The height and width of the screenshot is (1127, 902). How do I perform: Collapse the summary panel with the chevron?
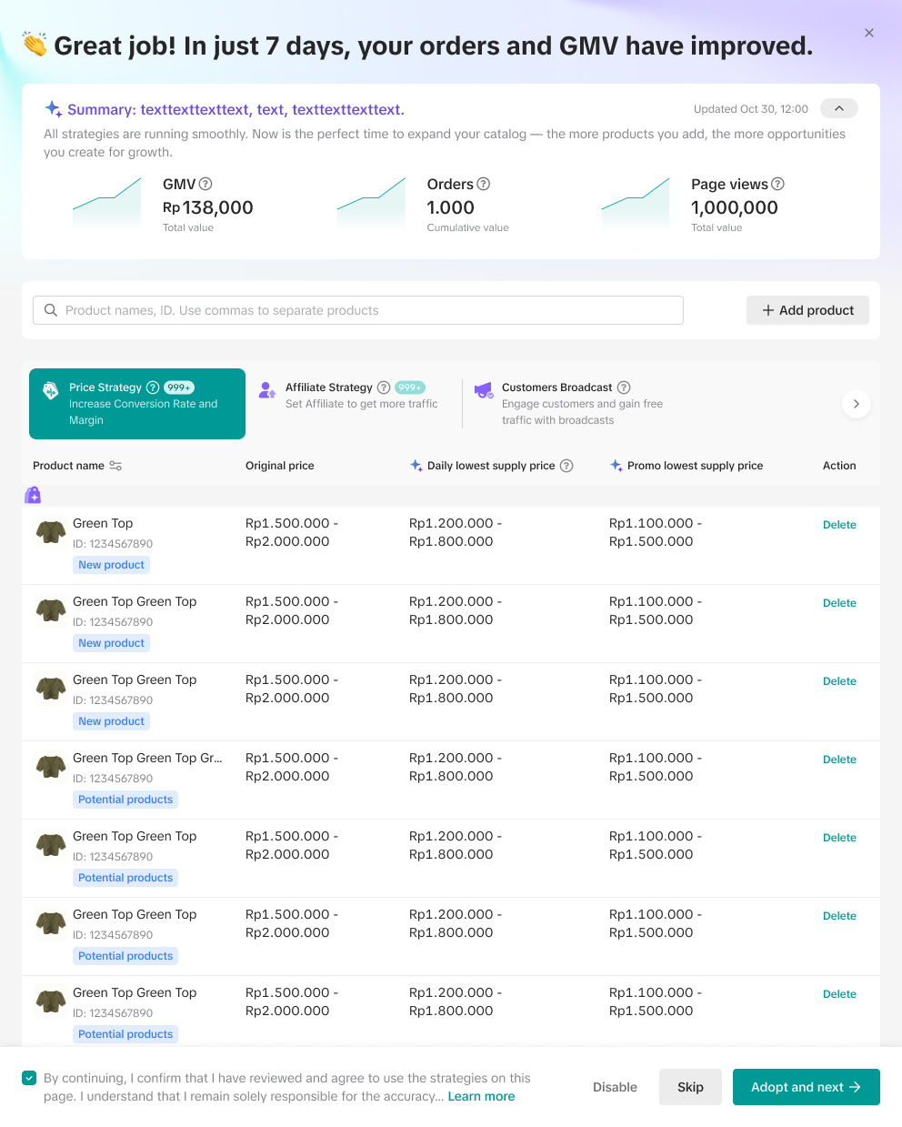click(x=838, y=109)
